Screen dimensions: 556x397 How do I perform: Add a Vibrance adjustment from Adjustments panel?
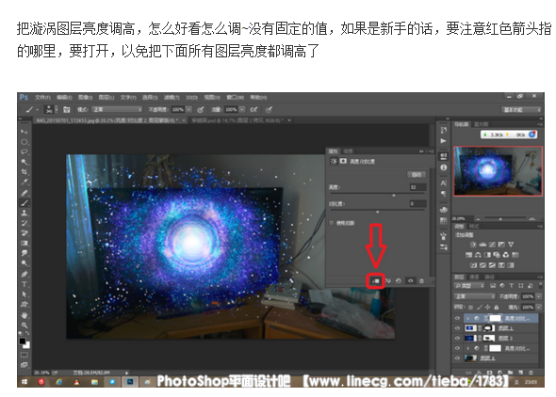[x=511, y=245]
